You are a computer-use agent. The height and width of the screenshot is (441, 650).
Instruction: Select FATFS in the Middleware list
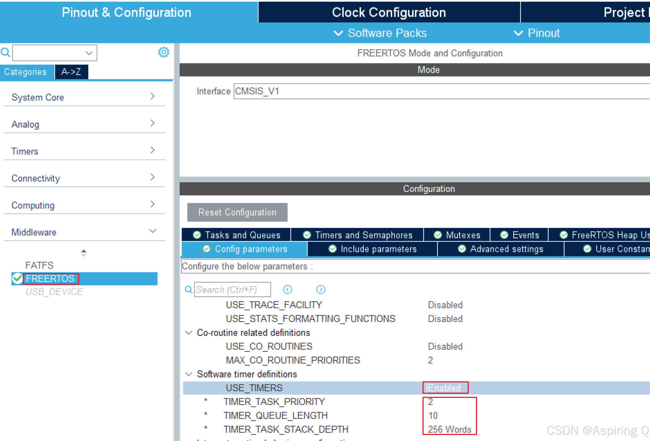(39, 265)
